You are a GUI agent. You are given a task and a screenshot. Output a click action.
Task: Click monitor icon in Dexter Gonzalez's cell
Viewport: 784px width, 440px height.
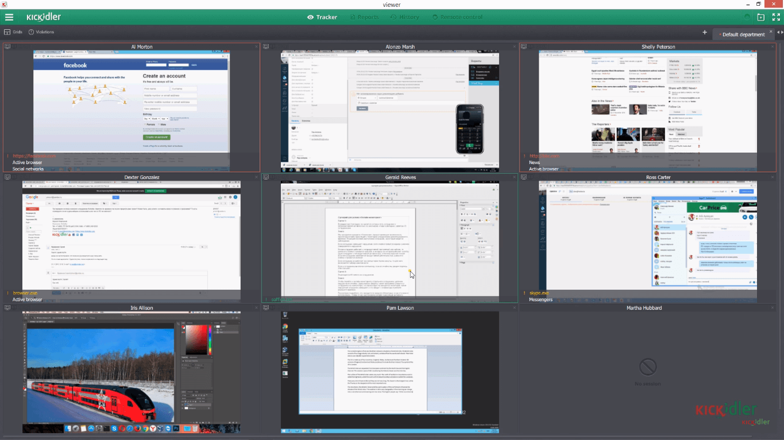click(x=8, y=177)
